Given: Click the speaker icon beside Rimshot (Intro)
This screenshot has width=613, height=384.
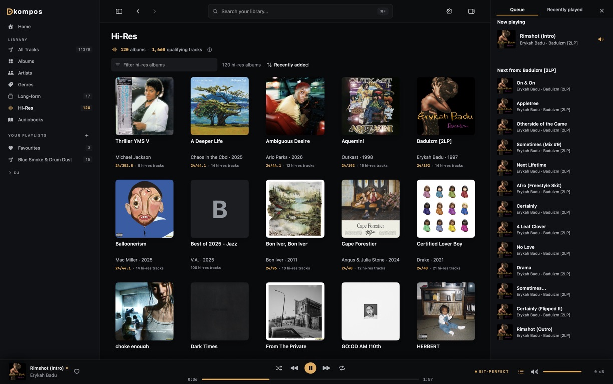Looking at the screenshot, I should (x=601, y=39).
